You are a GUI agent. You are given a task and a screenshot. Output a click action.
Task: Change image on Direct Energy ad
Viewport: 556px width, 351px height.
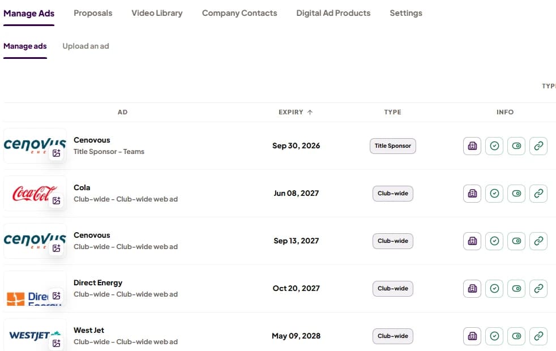(57, 296)
